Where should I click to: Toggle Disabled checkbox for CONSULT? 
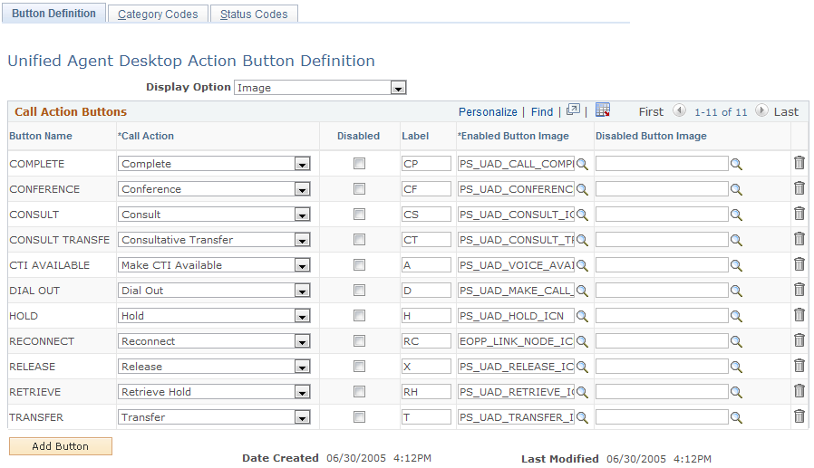[x=359, y=215]
